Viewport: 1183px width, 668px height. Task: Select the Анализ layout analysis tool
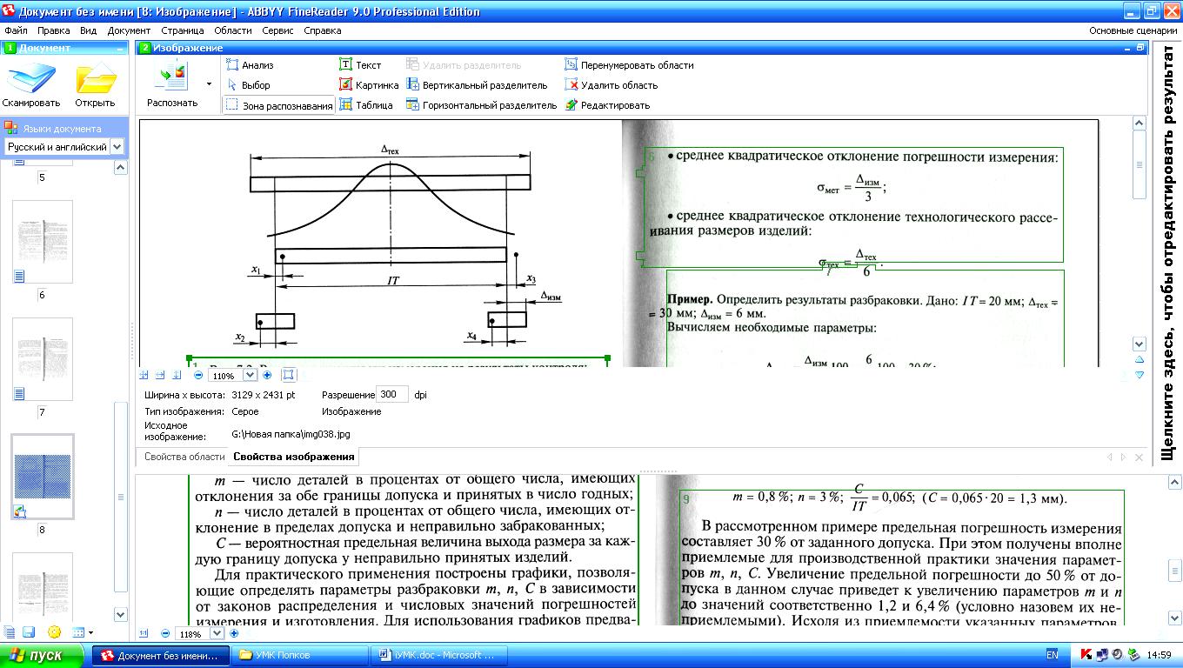tap(250, 65)
